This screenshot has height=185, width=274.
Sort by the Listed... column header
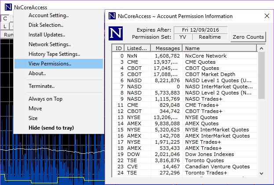coord(138,48)
